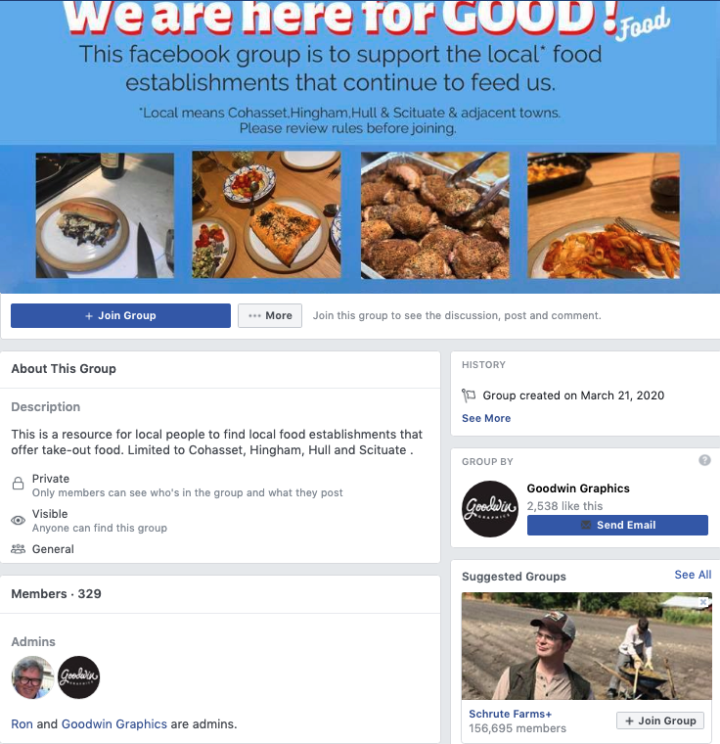Click the history flag icon
The image size is (720, 744).
coord(469,395)
